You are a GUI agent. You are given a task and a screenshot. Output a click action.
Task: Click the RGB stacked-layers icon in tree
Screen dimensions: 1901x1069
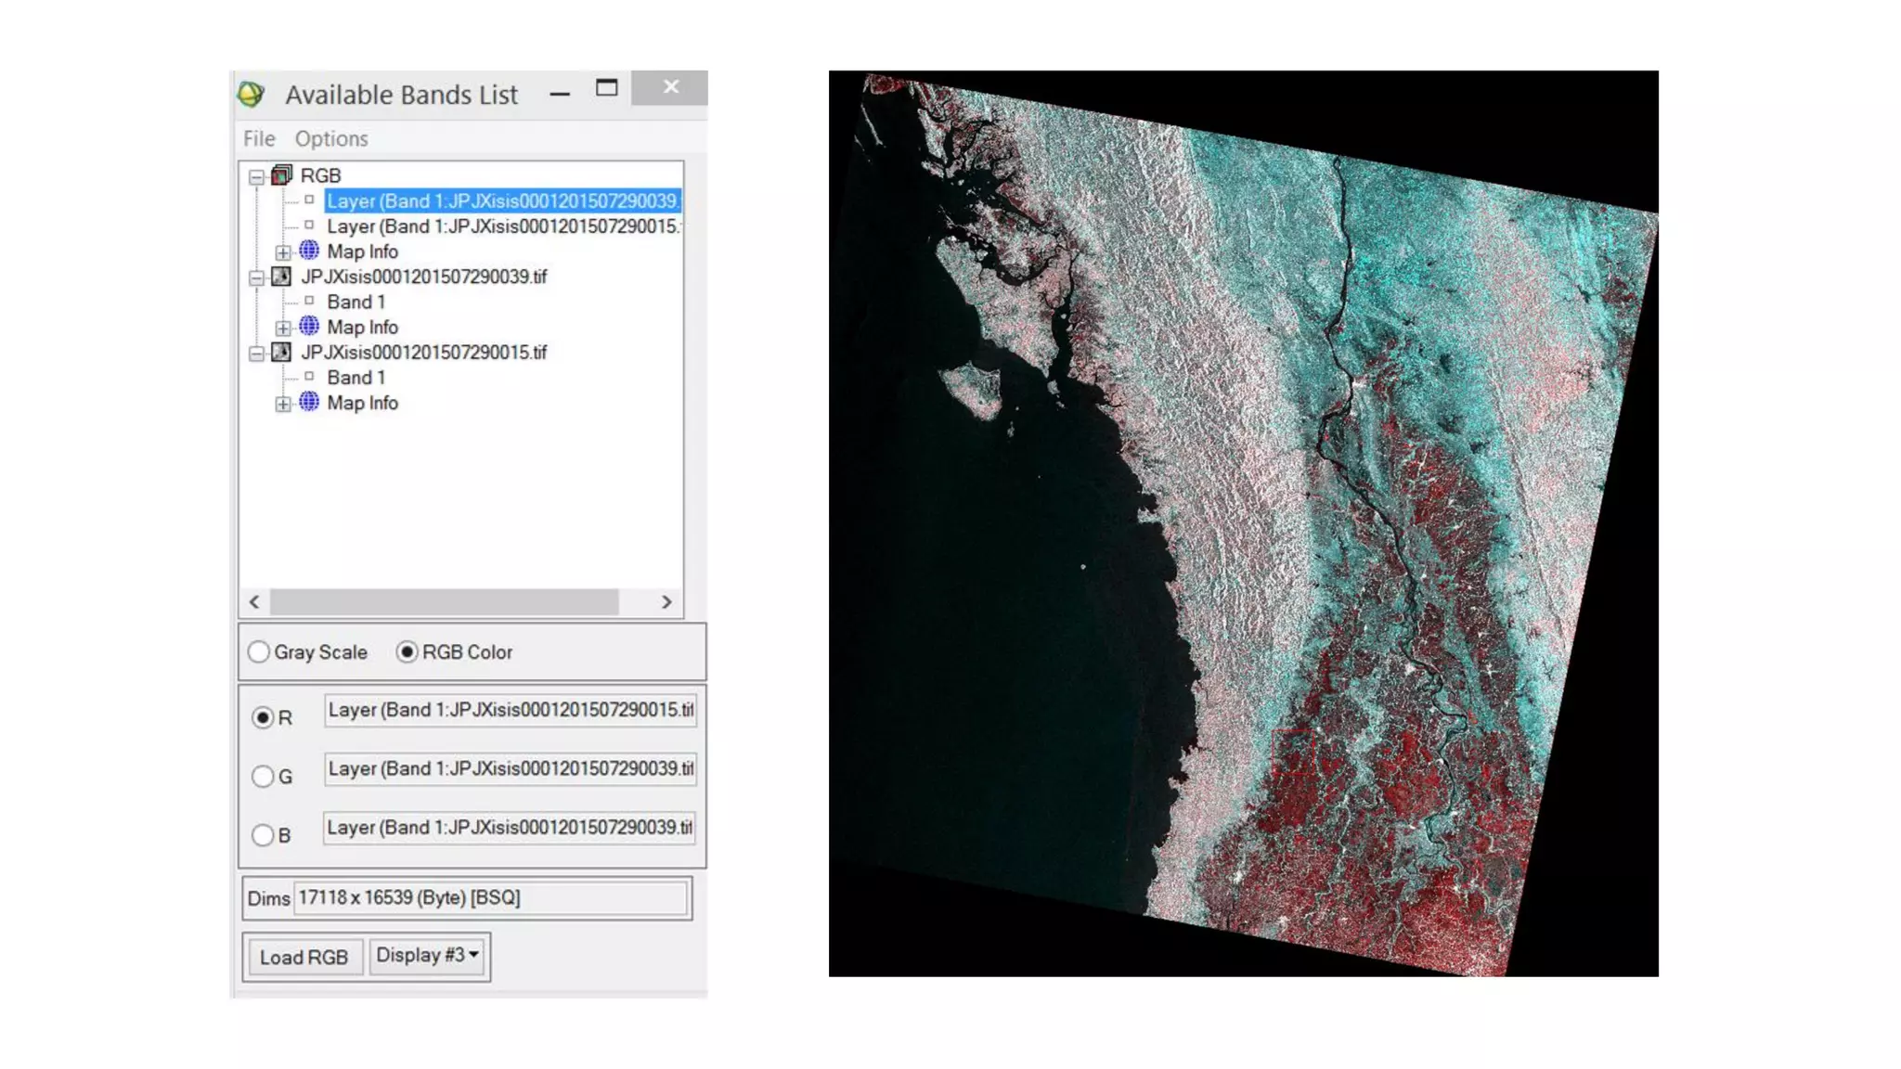click(x=282, y=175)
